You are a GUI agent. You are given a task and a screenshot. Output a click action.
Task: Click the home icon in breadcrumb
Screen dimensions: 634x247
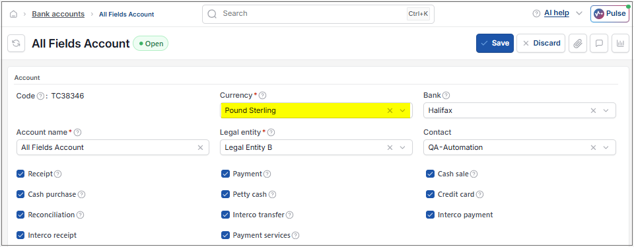pos(13,14)
